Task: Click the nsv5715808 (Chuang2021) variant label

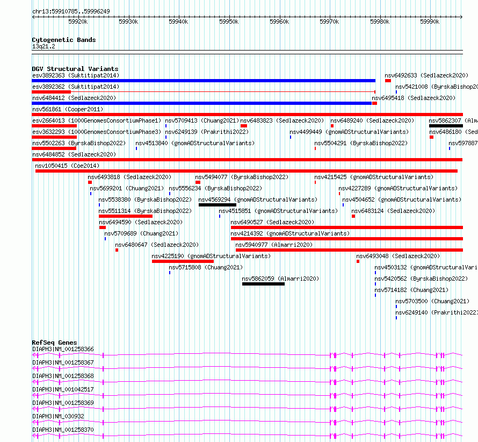Action: (x=206, y=267)
